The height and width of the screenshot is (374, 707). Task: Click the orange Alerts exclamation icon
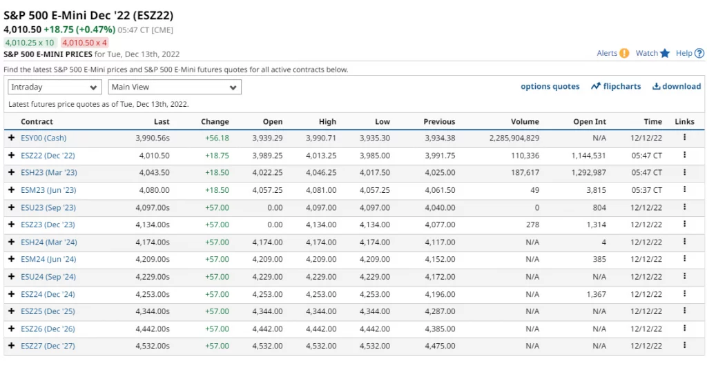tap(624, 53)
